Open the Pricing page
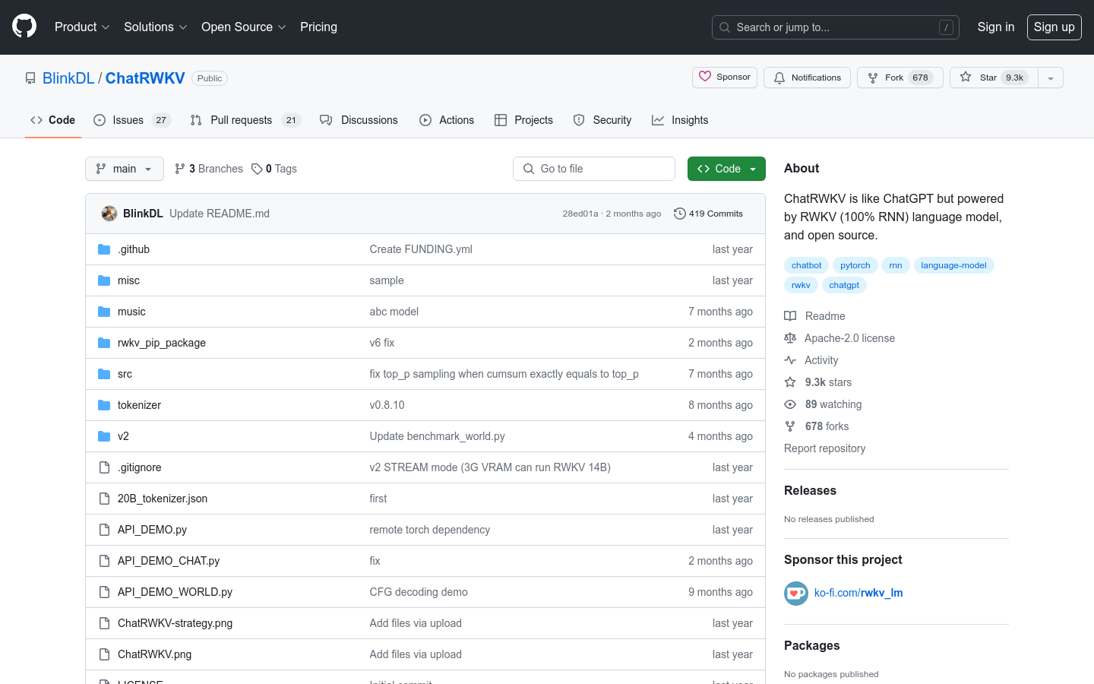Image resolution: width=1094 pixels, height=684 pixels. click(x=318, y=27)
